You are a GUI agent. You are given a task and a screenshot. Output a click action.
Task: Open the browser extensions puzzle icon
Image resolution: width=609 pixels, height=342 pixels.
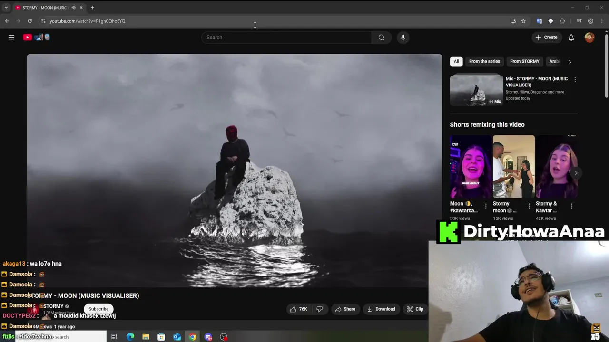tap(562, 21)
